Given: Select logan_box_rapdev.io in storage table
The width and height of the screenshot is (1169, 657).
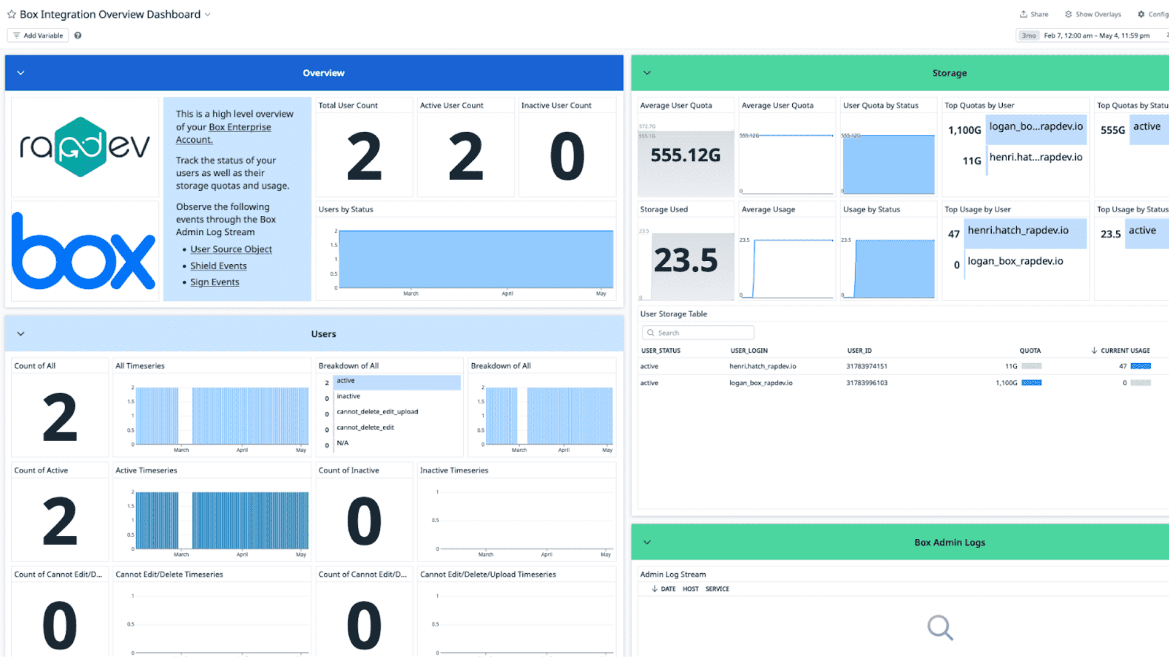Looking at the screenshot, I should (x=760, y=383).
